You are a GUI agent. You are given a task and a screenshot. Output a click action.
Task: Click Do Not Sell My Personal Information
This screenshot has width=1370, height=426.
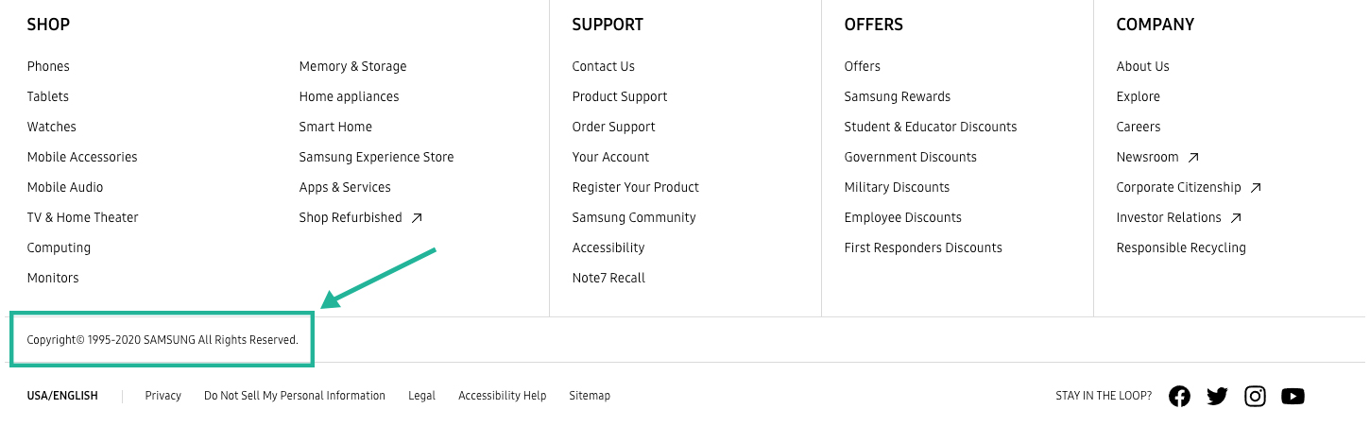click(x=294, y=396)
